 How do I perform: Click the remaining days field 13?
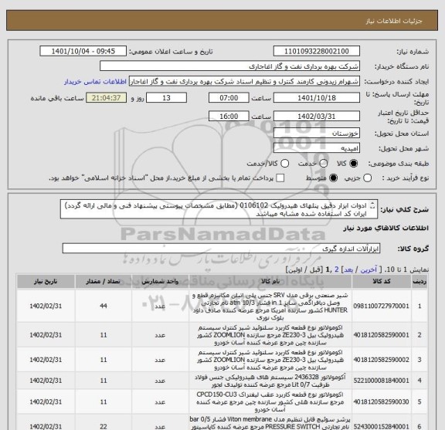(x=166, y=98)
